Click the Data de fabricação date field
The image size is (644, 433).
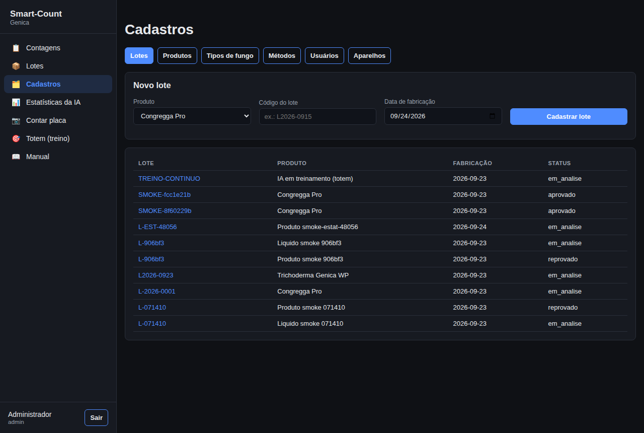pos(443,116)
